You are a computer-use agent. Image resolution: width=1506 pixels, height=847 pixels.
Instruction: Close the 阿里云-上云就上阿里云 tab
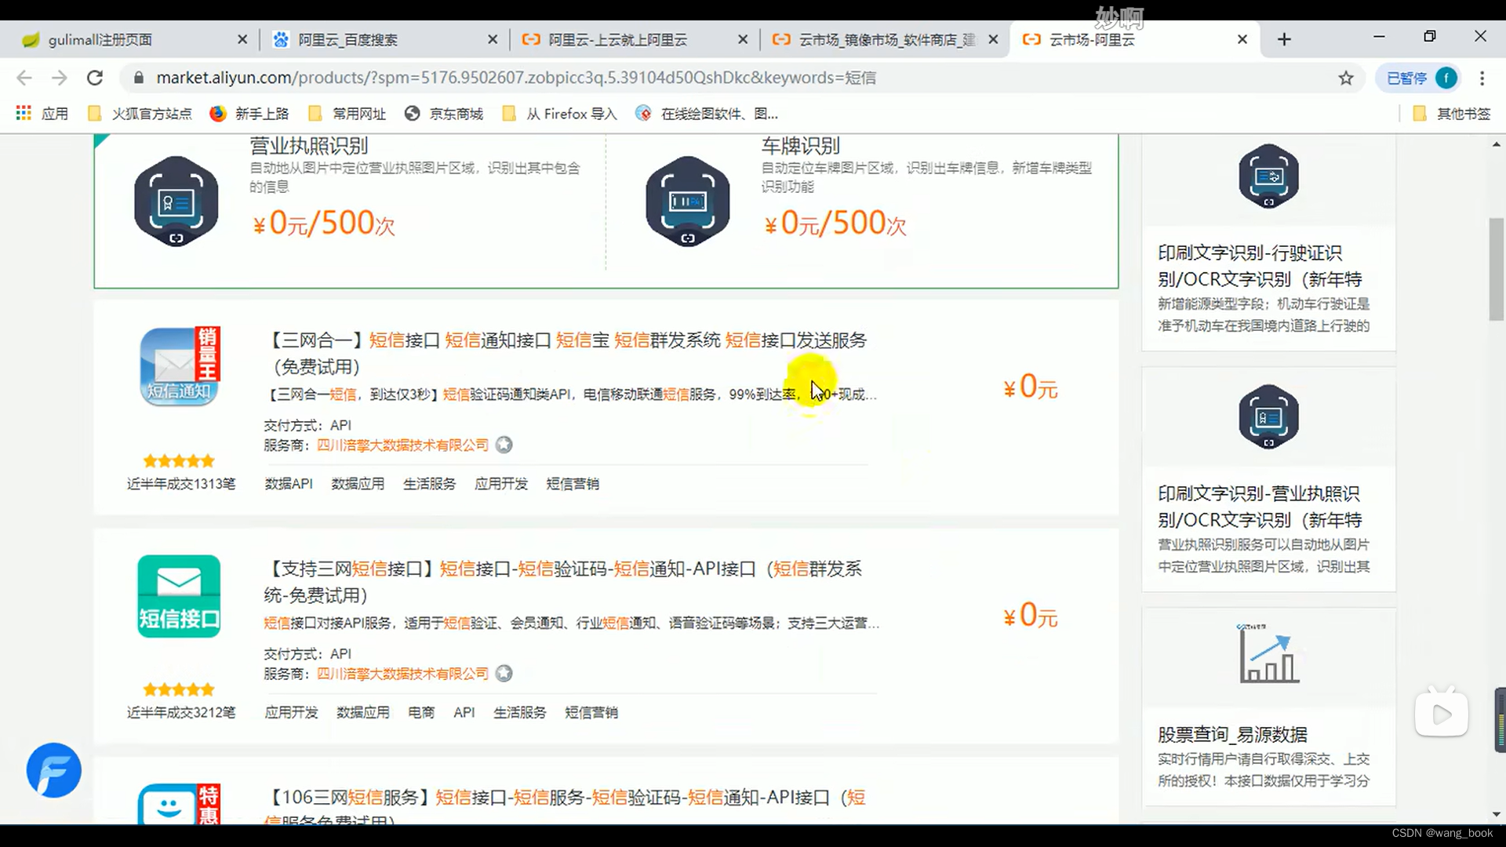coord(743,39)
